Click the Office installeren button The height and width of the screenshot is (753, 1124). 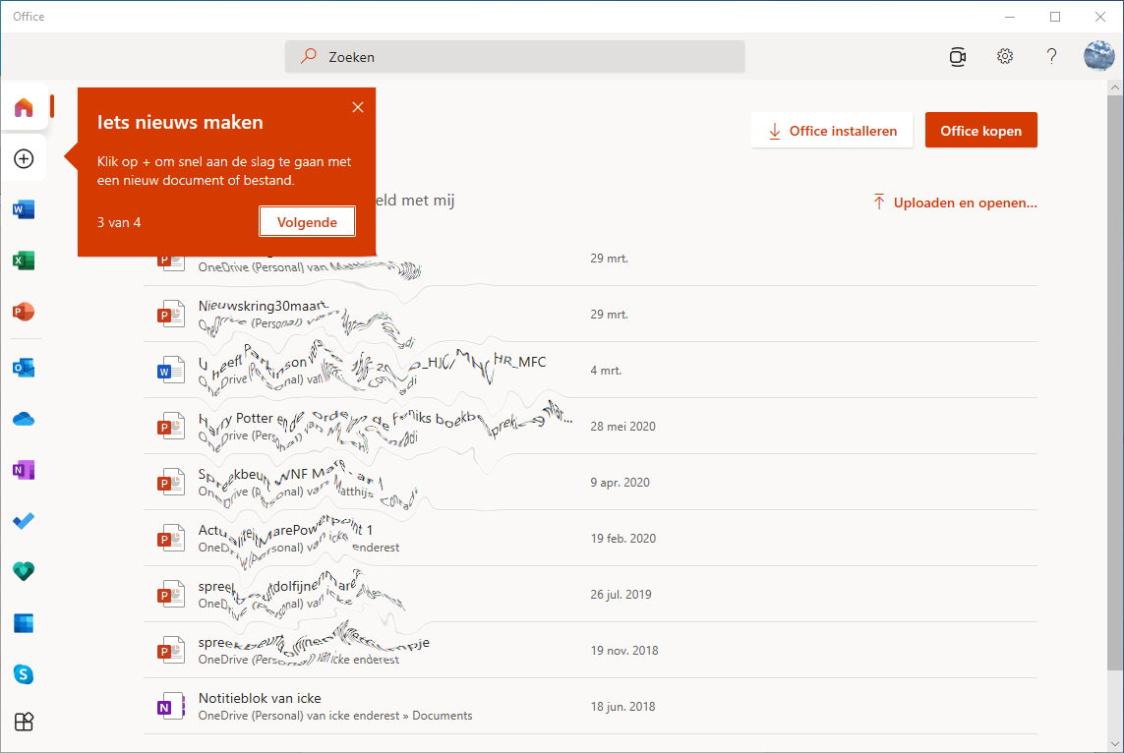tap(832, 131)
